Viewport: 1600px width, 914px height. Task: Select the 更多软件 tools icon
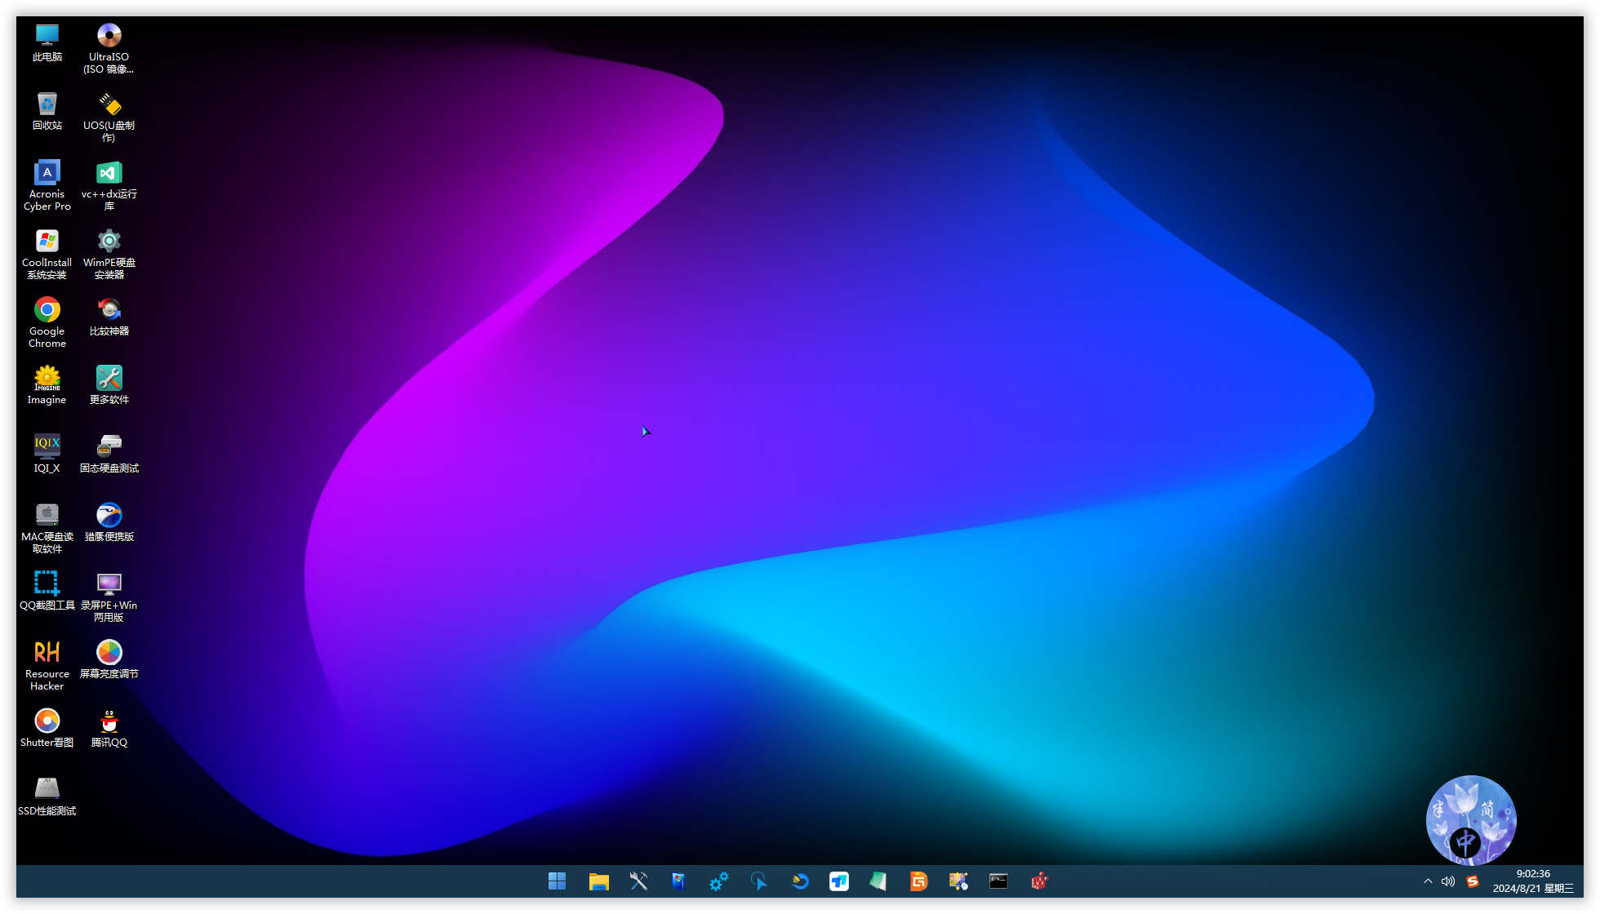point(109,385)
